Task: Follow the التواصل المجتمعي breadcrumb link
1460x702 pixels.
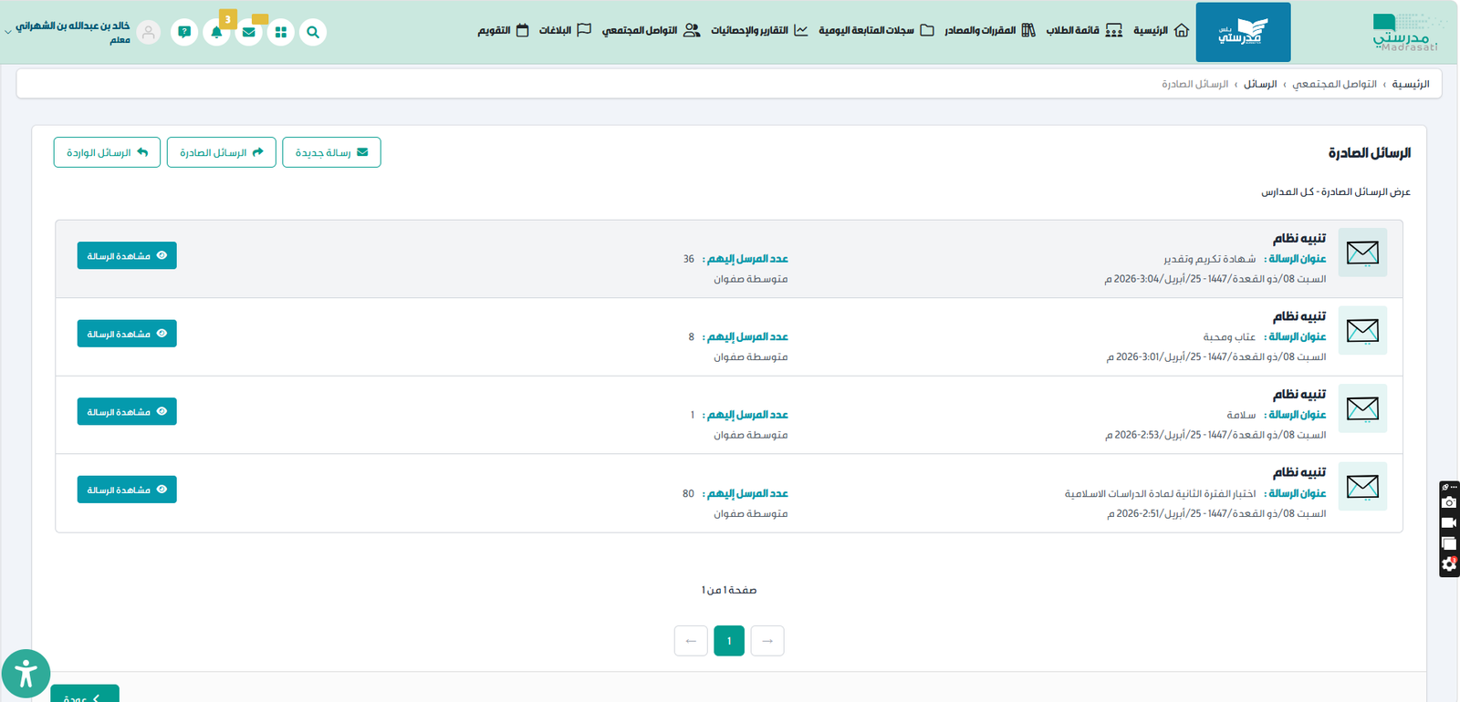Action: click(x=1334, y=84)
